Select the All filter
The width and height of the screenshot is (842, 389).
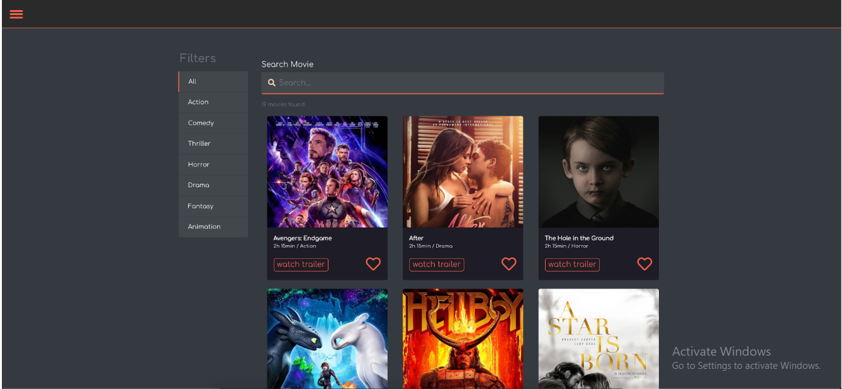213,81
